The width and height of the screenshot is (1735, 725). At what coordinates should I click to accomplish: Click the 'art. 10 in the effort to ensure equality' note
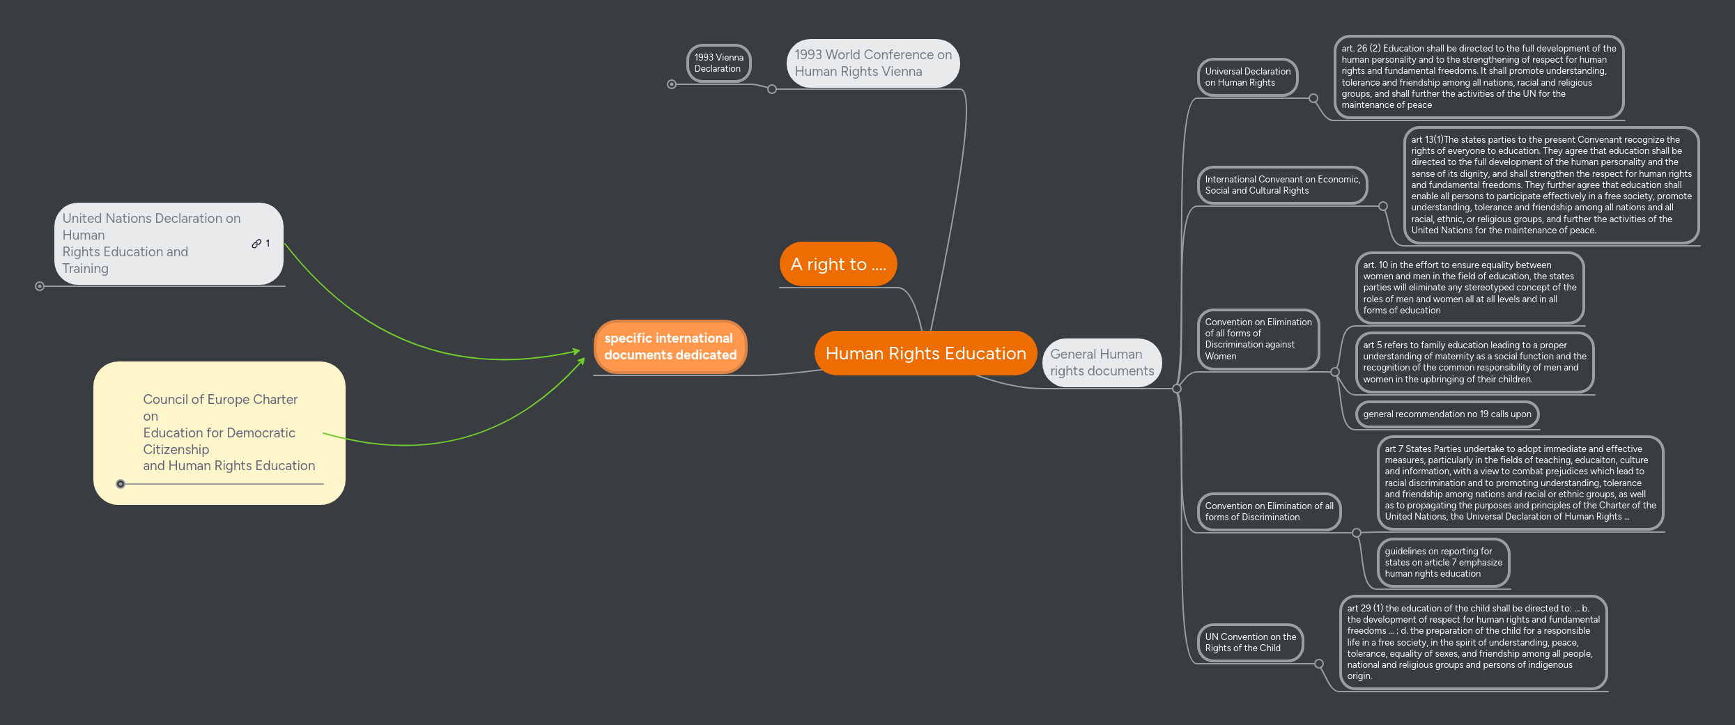pos(1470,288)
